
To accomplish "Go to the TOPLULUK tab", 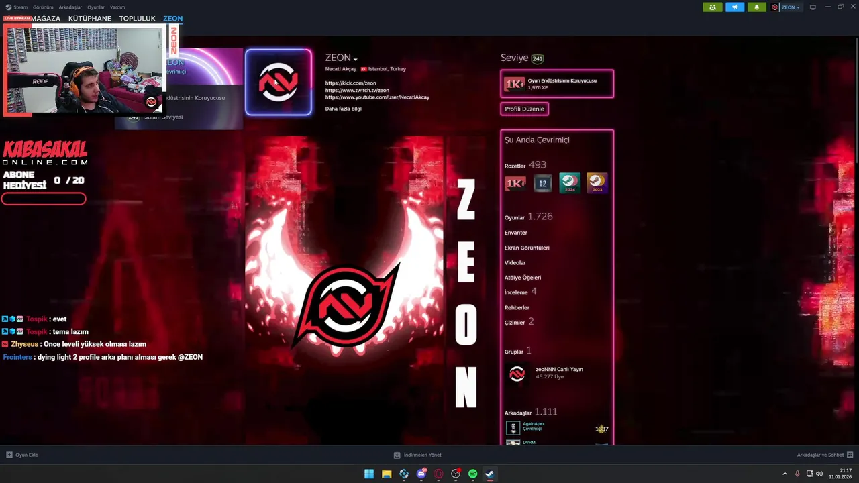I will click(138, 19).
